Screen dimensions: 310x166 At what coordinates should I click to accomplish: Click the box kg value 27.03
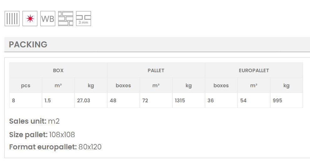point(84,101)
